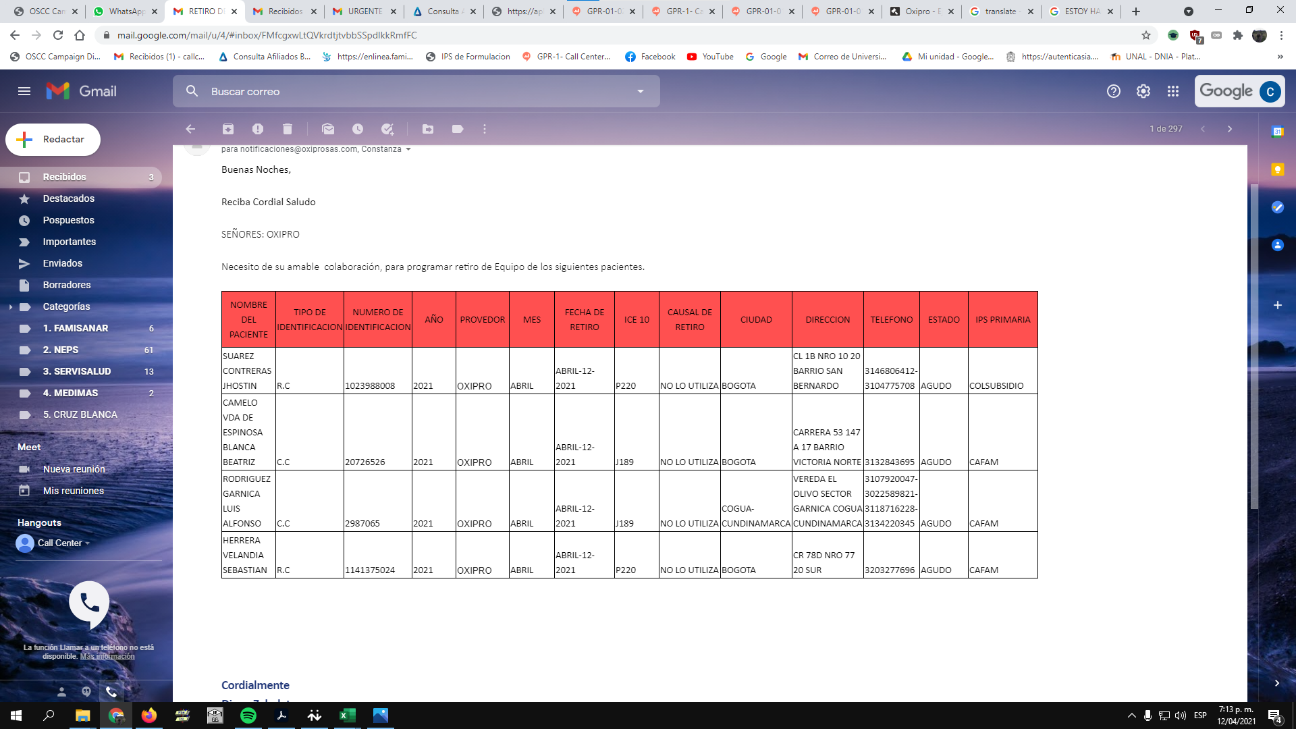The width and height of the screenshot is (1296, 729).
Task: Expand the Categorías label group
Action: (x=11, y=306)
